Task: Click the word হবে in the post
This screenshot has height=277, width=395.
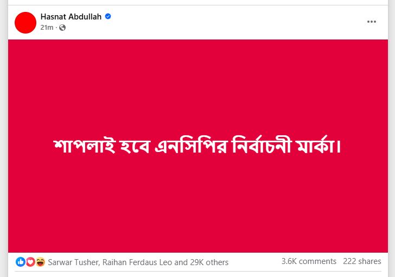Action: [x=132, y=146]
